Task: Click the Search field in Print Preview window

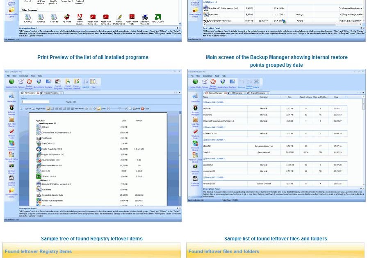Action: coord(36,102)
